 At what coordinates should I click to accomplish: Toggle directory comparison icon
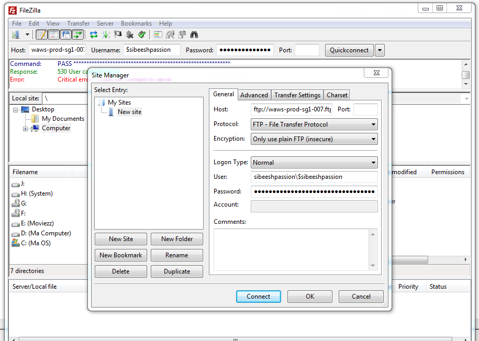click(x=170, y=35)
